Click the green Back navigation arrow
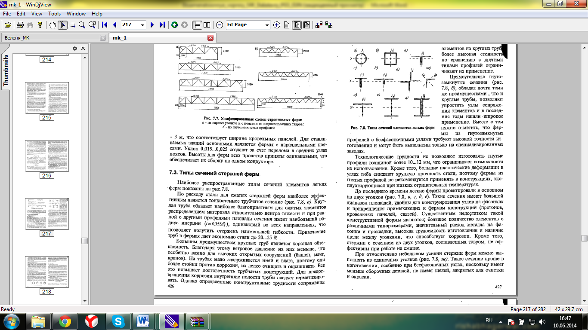The height and width of the screenshot is (330, 588). [174, 25]
